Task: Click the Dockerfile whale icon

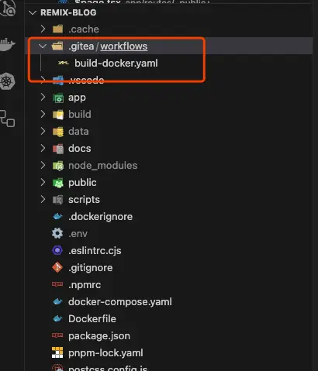Action: [57, 319]
